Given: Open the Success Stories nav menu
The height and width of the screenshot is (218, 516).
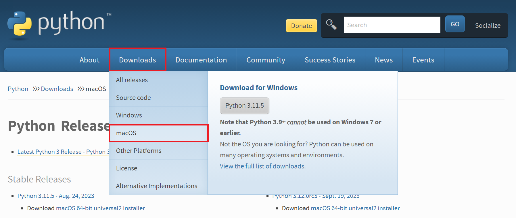Looking at the screenshot, I should coord(330,60).
